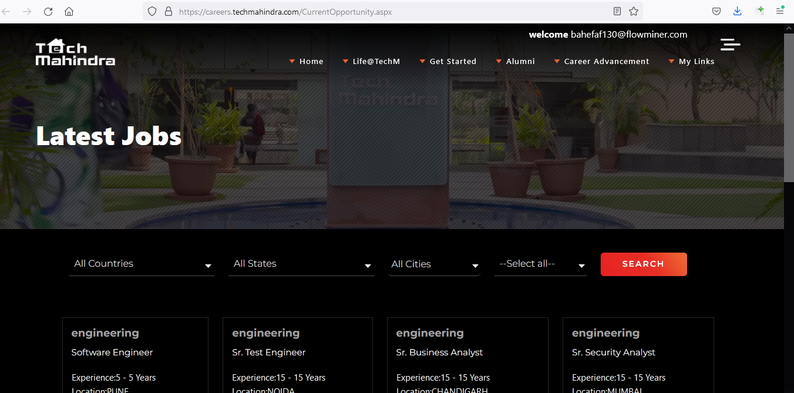The width and height of the screenshot is (794, 393).
Task: Open the All Cities dropdown
Action: [434, 264]
